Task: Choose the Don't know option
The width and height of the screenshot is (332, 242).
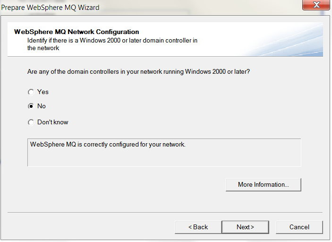Action: pyautogui.click(x=31, y=122)
